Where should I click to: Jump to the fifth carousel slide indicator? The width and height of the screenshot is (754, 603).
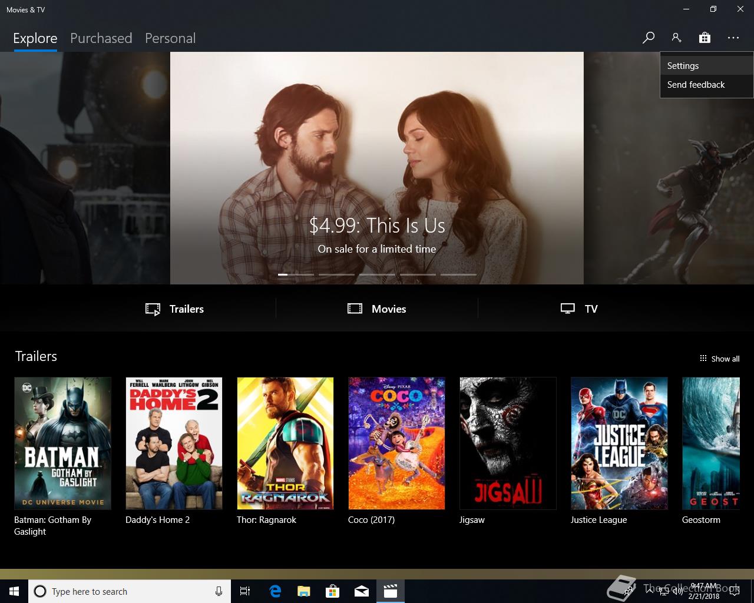[x=458, y=274]
